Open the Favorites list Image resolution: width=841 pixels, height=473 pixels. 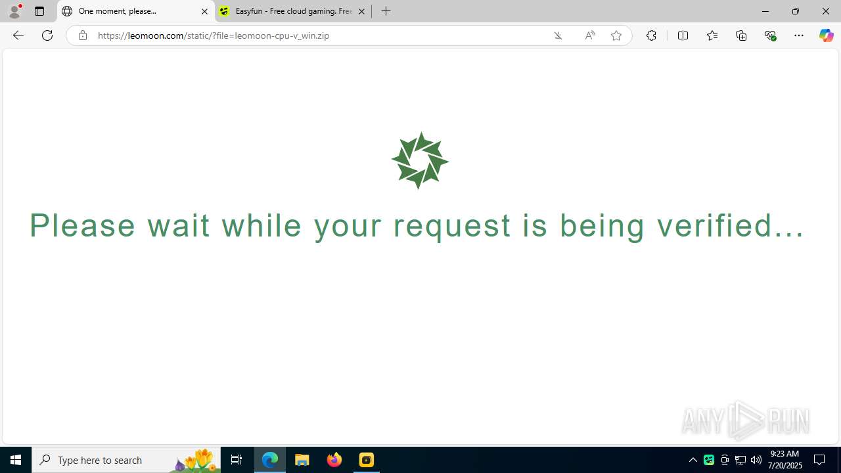(x=712, y=35)
